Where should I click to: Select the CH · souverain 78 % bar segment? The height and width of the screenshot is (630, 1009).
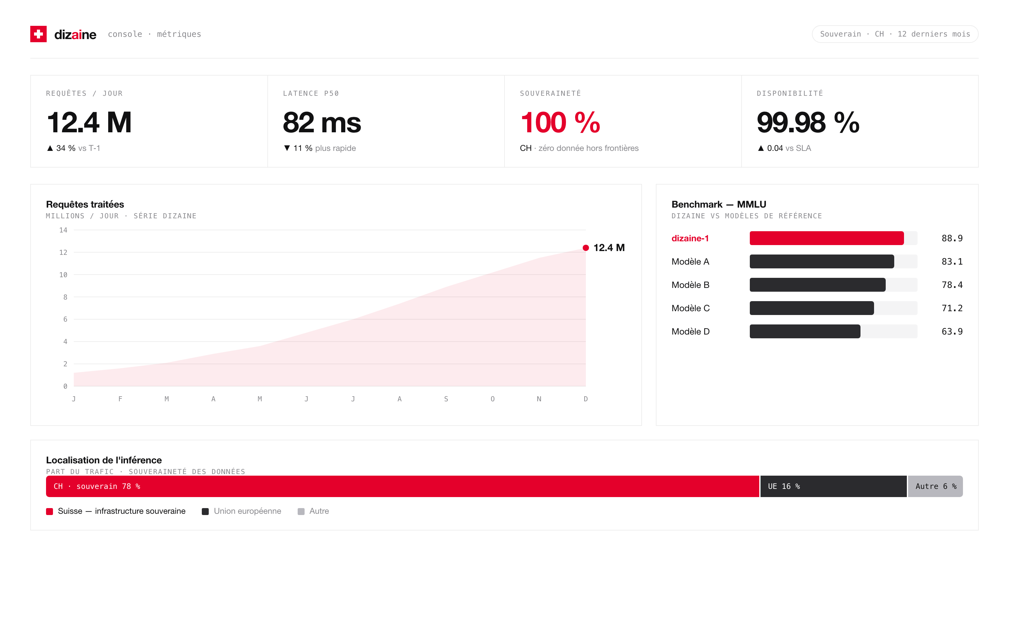(x=402, y=486)
